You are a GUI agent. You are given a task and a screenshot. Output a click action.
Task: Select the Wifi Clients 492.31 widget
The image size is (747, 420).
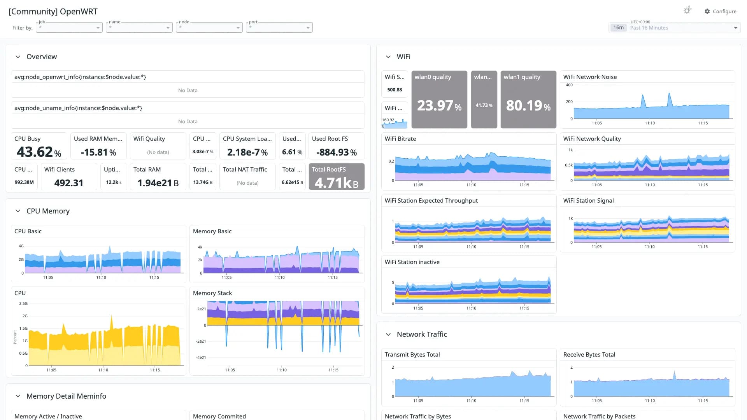pos(69,177)
